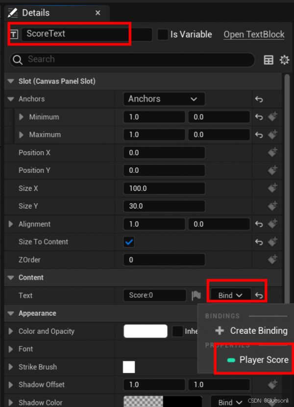Click the ZOrder animate key icon

[x=273, y=260]
